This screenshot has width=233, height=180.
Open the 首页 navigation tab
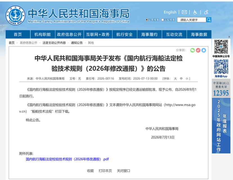click(18, 34)
